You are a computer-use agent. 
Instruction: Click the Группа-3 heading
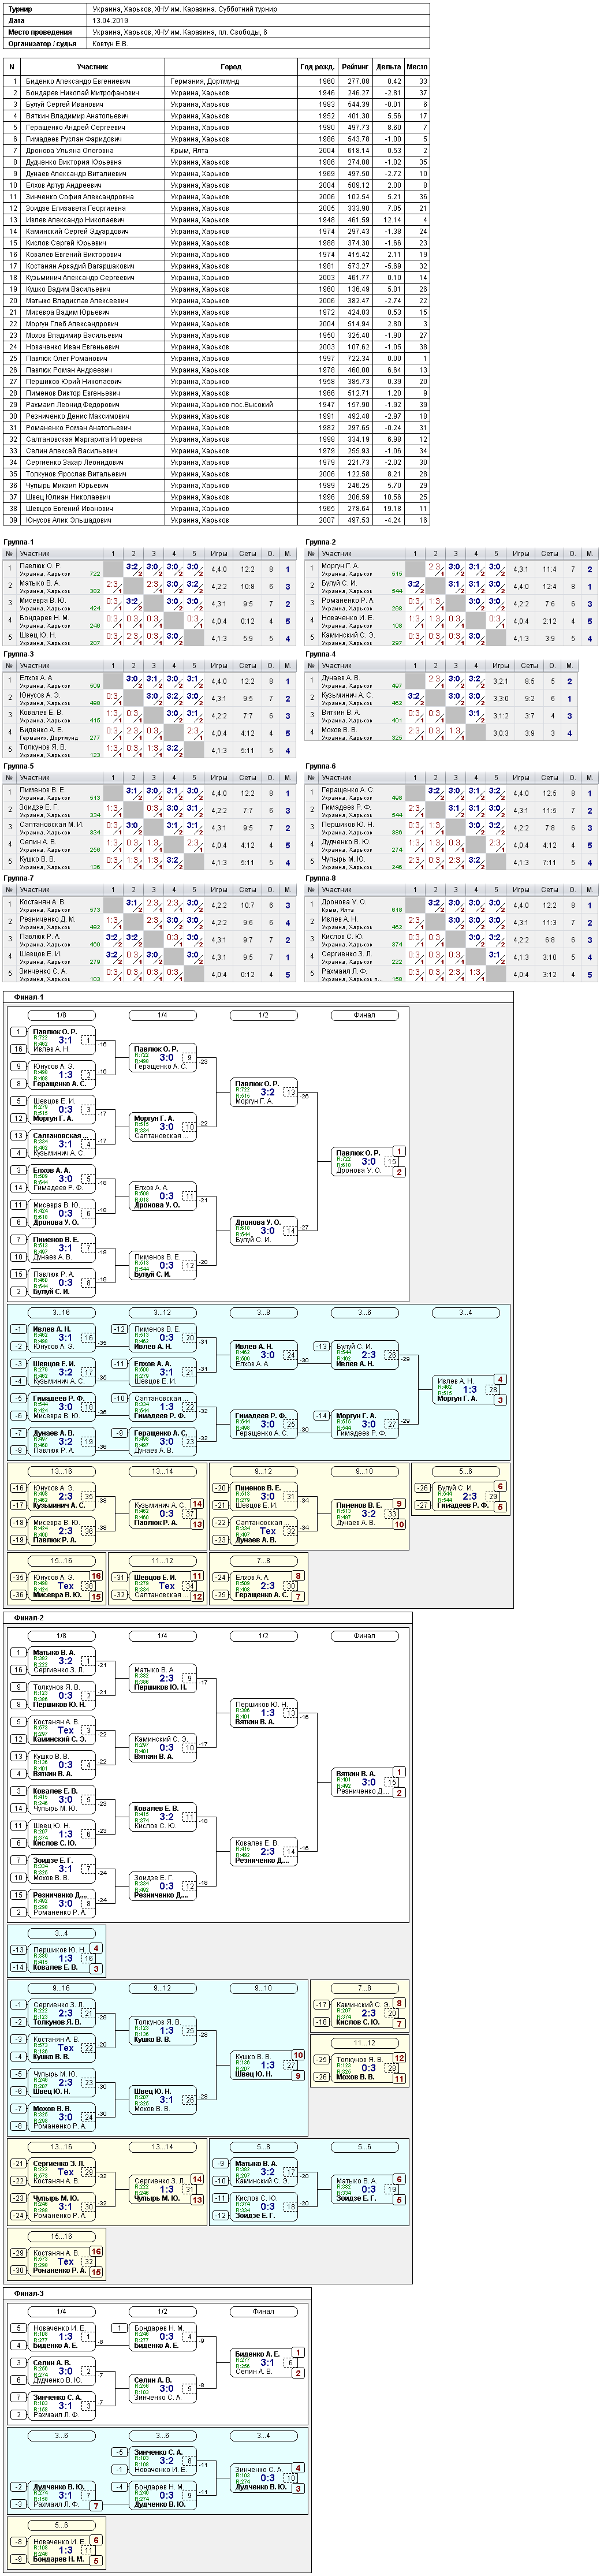coord(19,654)
